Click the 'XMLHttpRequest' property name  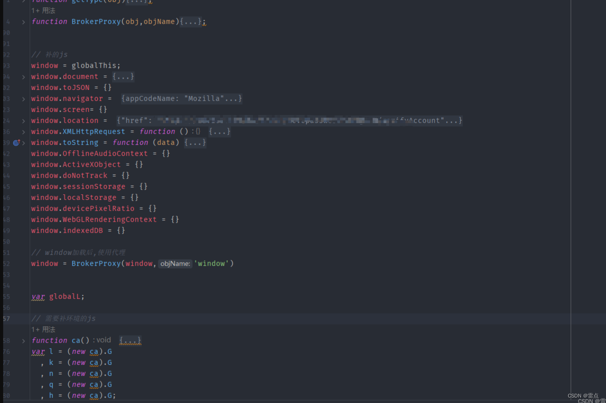coord(94,132)
